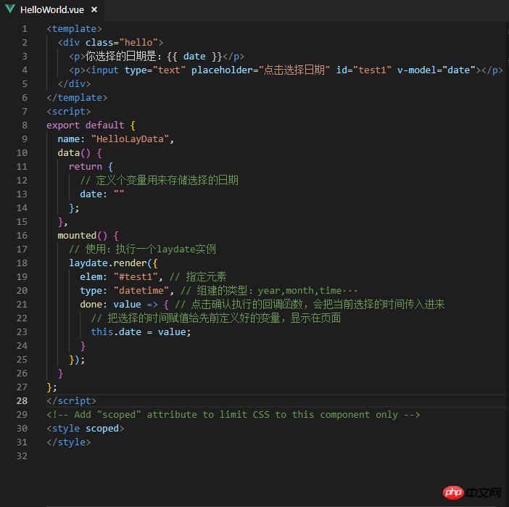Click the year,month,time comment on line 20

point(269,291)
